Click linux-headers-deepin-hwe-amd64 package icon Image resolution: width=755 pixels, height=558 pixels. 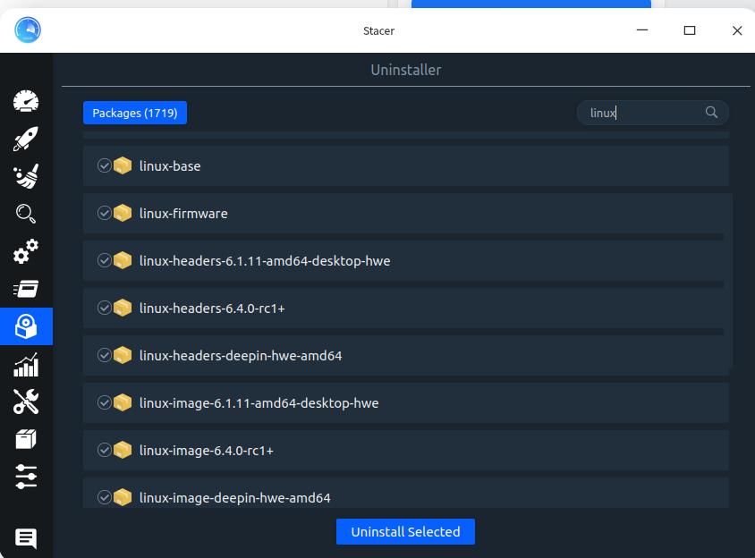(123, 355)
